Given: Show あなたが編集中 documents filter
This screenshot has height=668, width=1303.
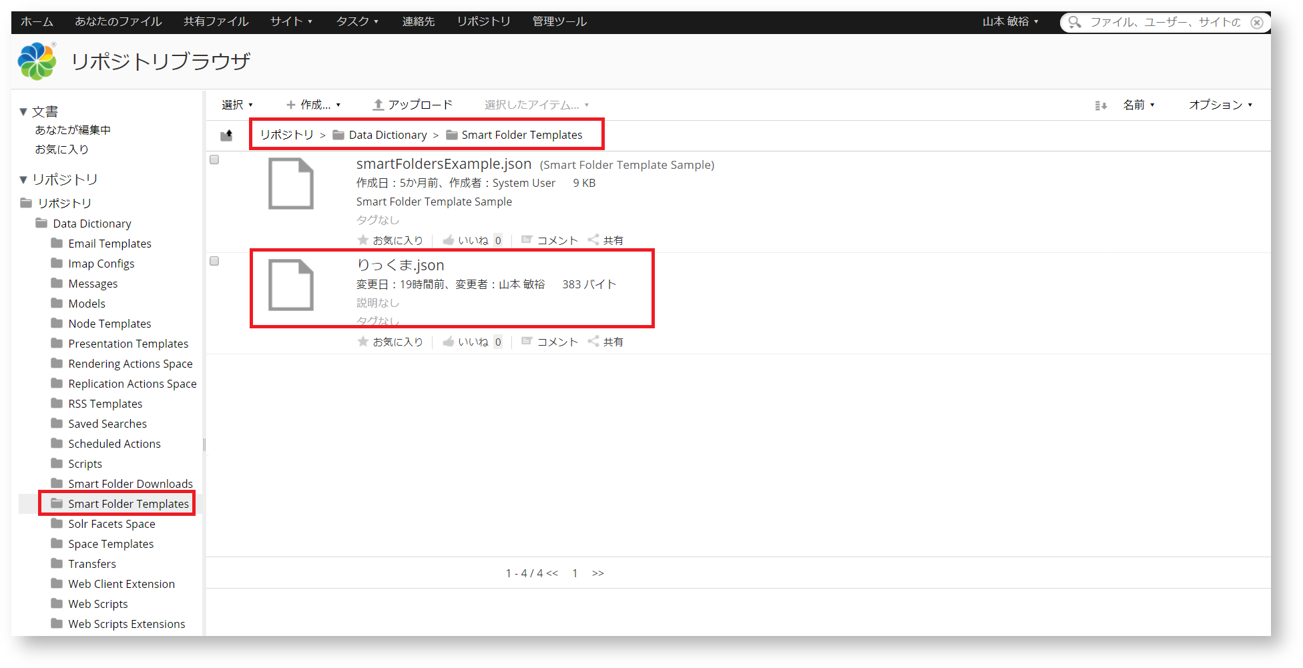Looking at the screenshot, I should coord(73,130).
